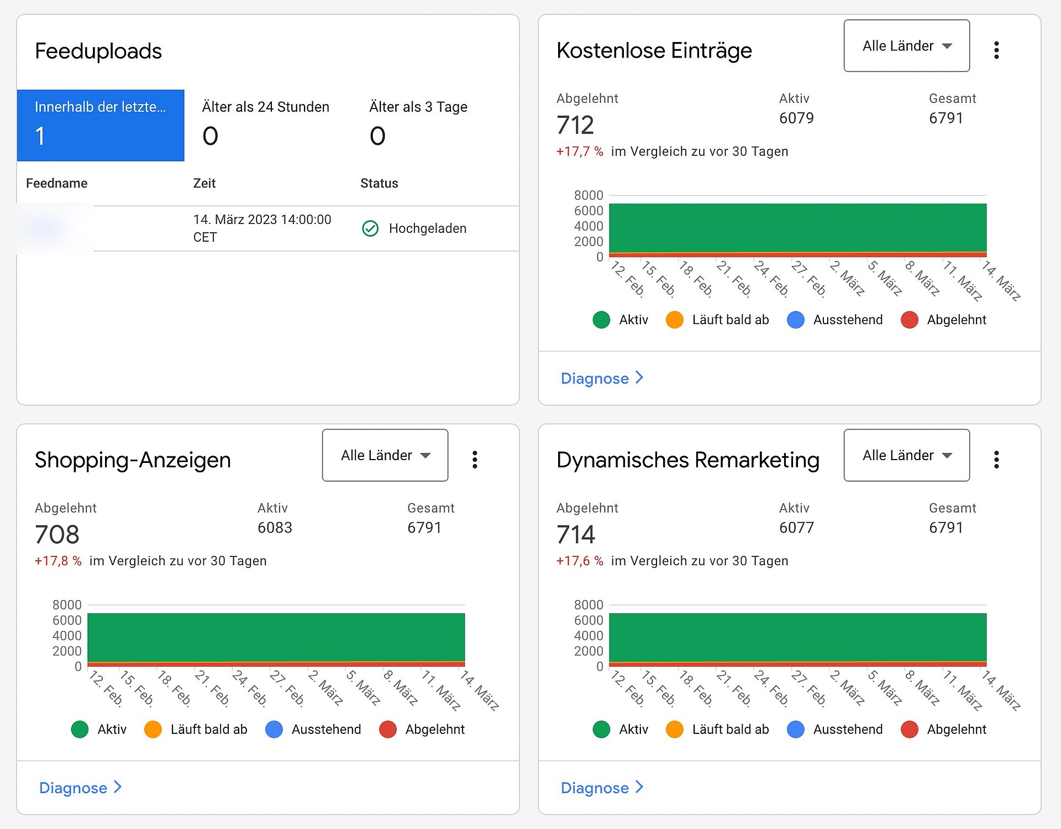Click Aktiv value 6079
Image resolution: width=1061 pixels, height=829 pixels.
pyautogui.click(x=796, y=118)
